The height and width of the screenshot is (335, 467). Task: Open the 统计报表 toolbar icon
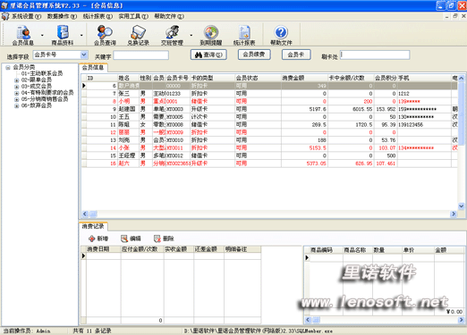(244, 32)
